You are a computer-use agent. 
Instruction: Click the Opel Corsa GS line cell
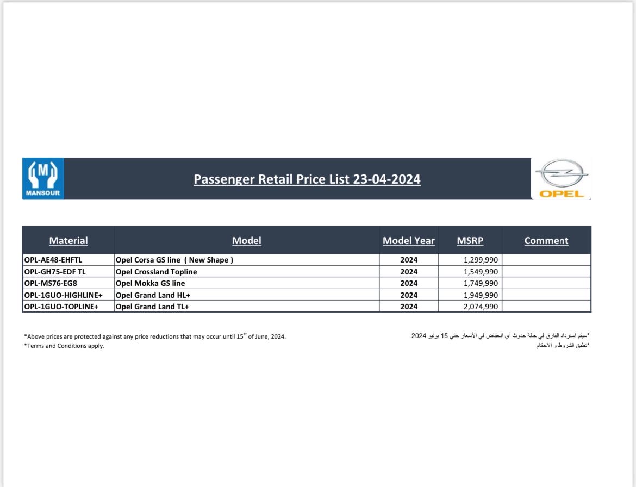tap(174, 260)
